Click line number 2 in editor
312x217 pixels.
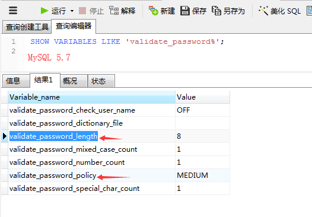tap(13, 51)
